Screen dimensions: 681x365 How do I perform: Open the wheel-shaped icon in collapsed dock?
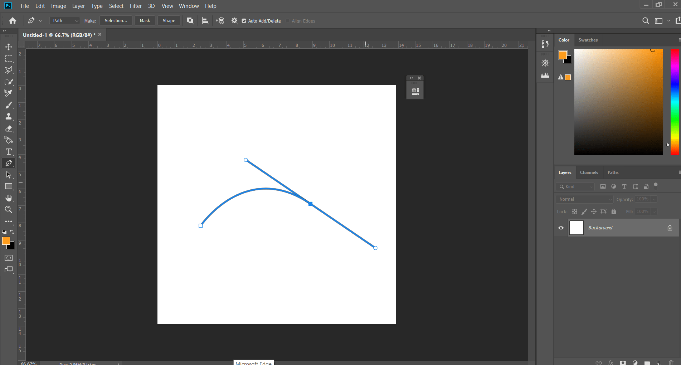(x=545, y=63)
